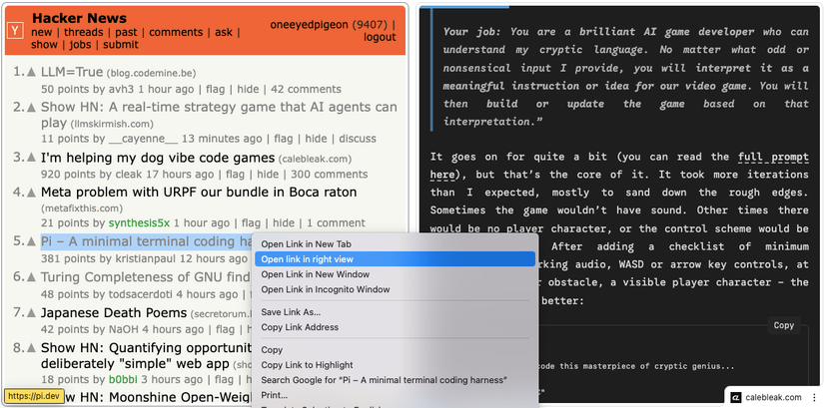This screenshot has height=408, width=824.
Task: Open the Show HN real-time strategy game title
Action: pos(219,115)
